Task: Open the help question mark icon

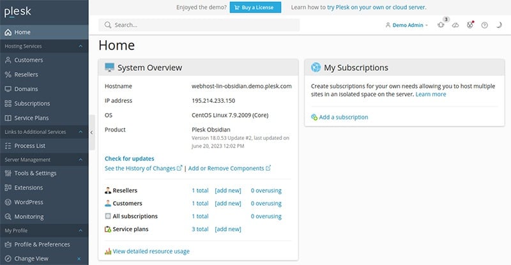Action: click(x=485, y=25)
